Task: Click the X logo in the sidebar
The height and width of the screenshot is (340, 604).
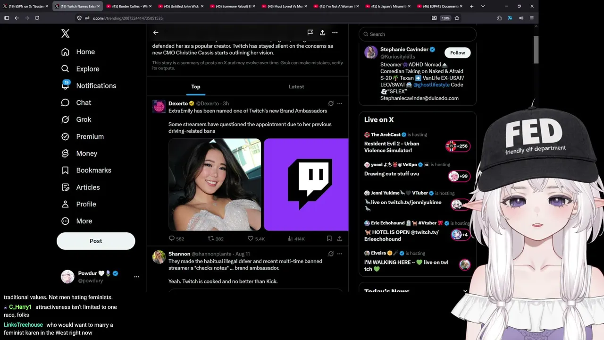Action: [x=66, y=34]
